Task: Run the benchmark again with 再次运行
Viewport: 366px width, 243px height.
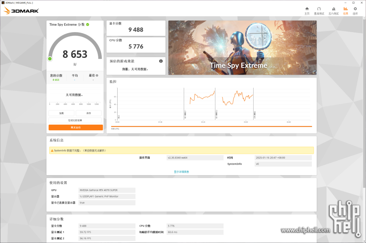Action: [75, 128]
